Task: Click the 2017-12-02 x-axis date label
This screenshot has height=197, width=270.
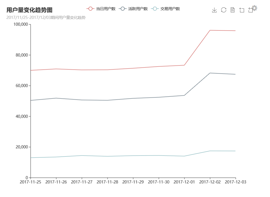Action: (x=210, y=182)
